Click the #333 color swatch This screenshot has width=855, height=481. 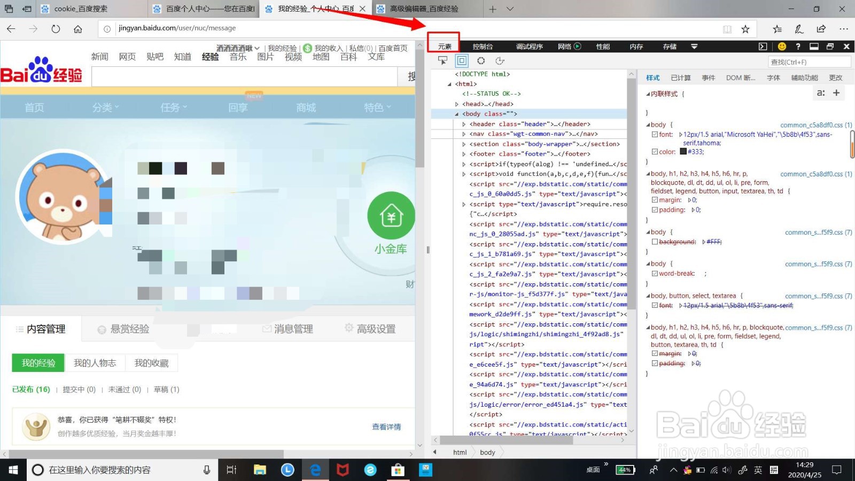(683, 152)
